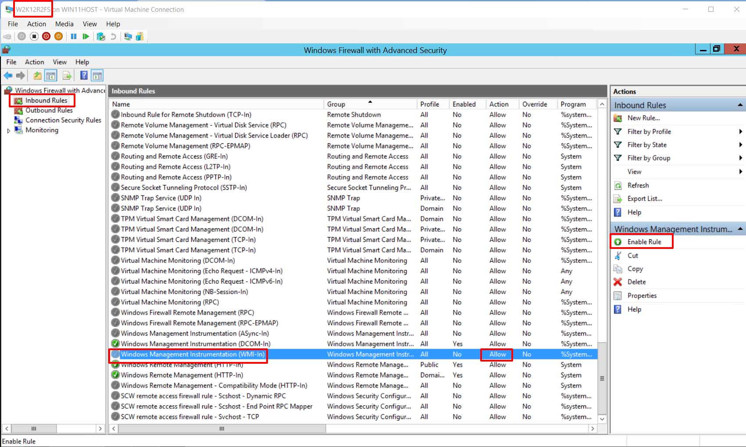Screen dimensions: 746x447
Task: Open the firewall console's Help menu
Action: pyautogui.click(x=82, y=62)
